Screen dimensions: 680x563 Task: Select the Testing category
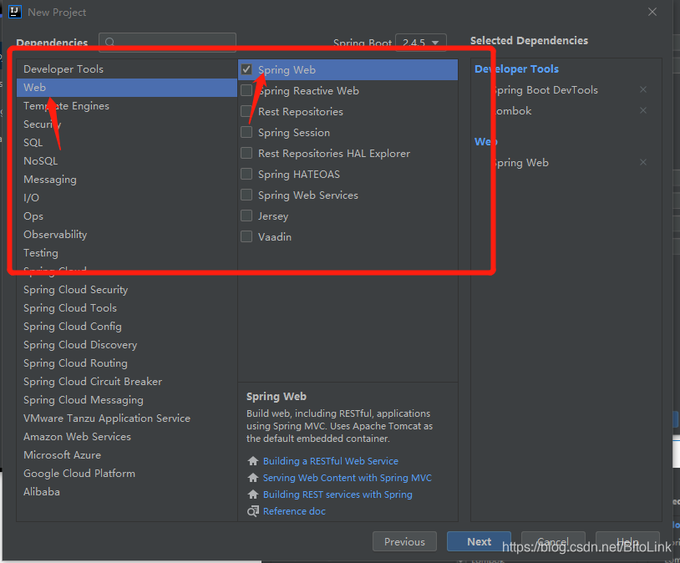point(127,252)
